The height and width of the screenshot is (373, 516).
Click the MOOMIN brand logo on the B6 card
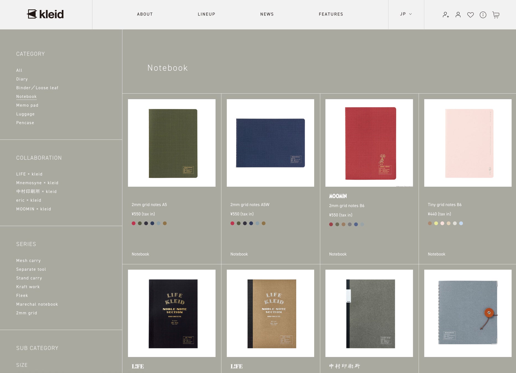[338, 196]
